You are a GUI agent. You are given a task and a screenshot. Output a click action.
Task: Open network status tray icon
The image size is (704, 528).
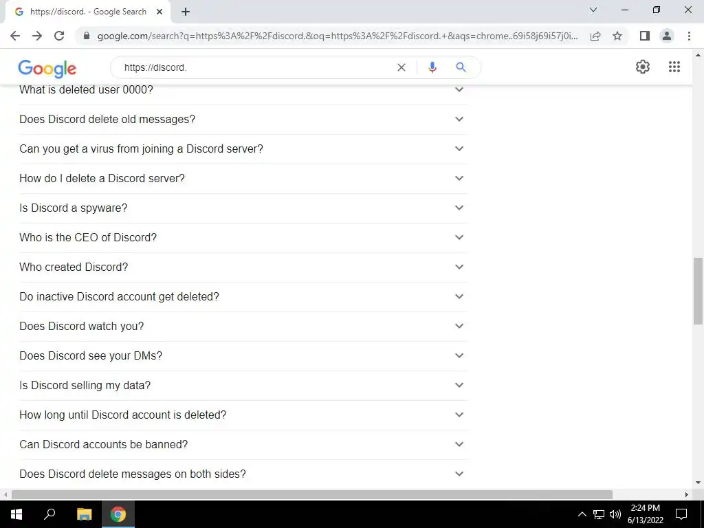point(599,514)
